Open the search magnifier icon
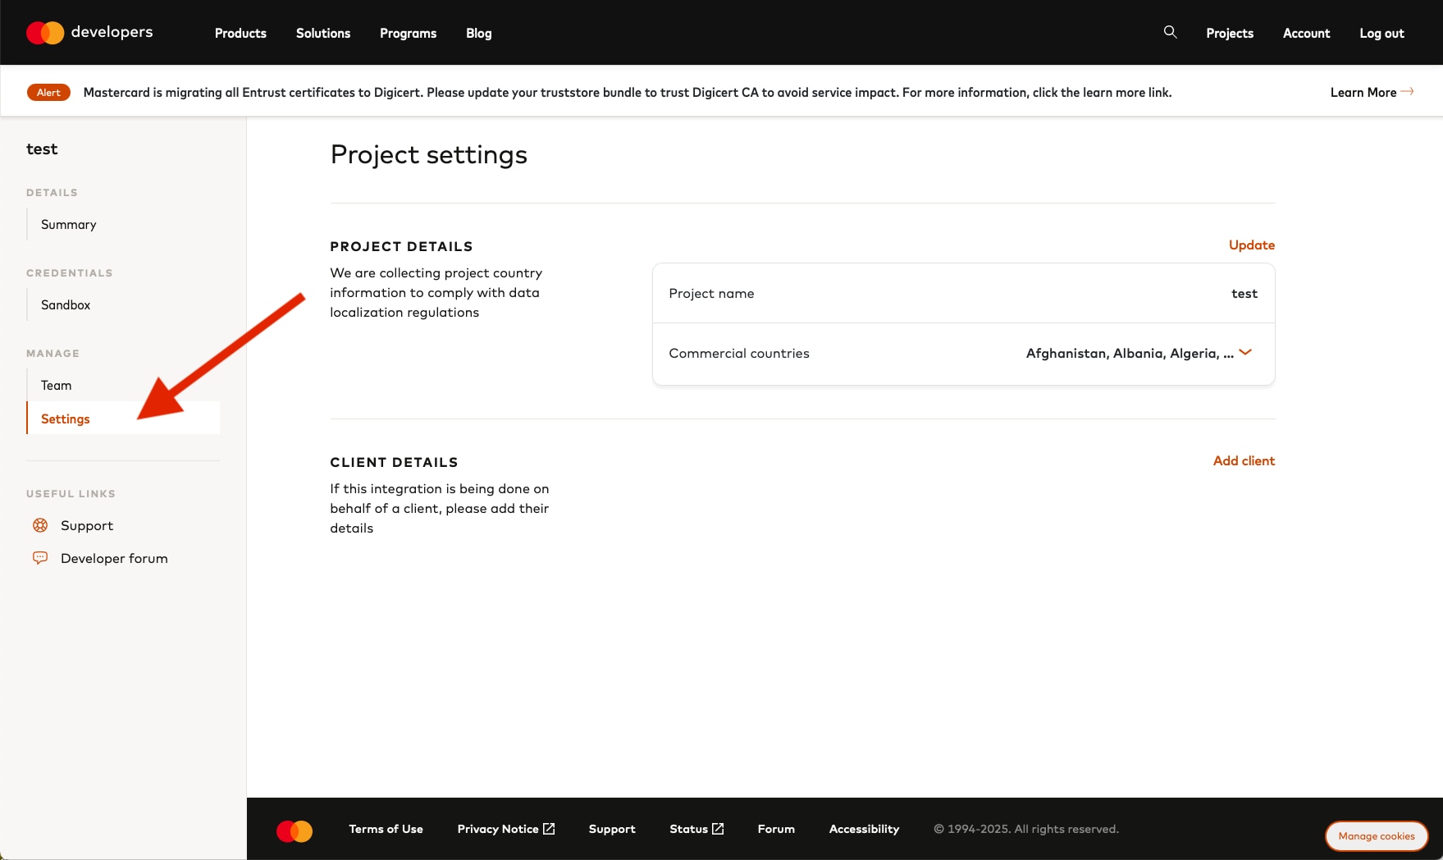Image resolution: width=1443 pixels, height=860 pixels. pos(1170,32)
